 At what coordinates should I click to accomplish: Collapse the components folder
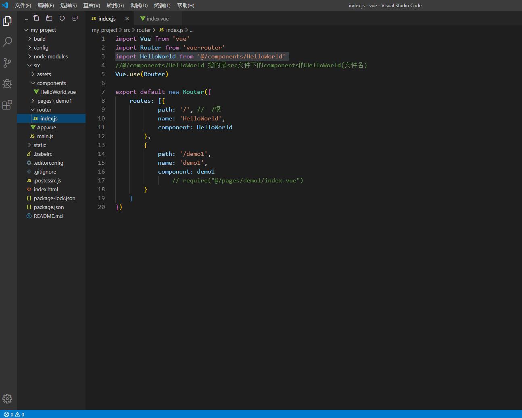coord(51,83)
